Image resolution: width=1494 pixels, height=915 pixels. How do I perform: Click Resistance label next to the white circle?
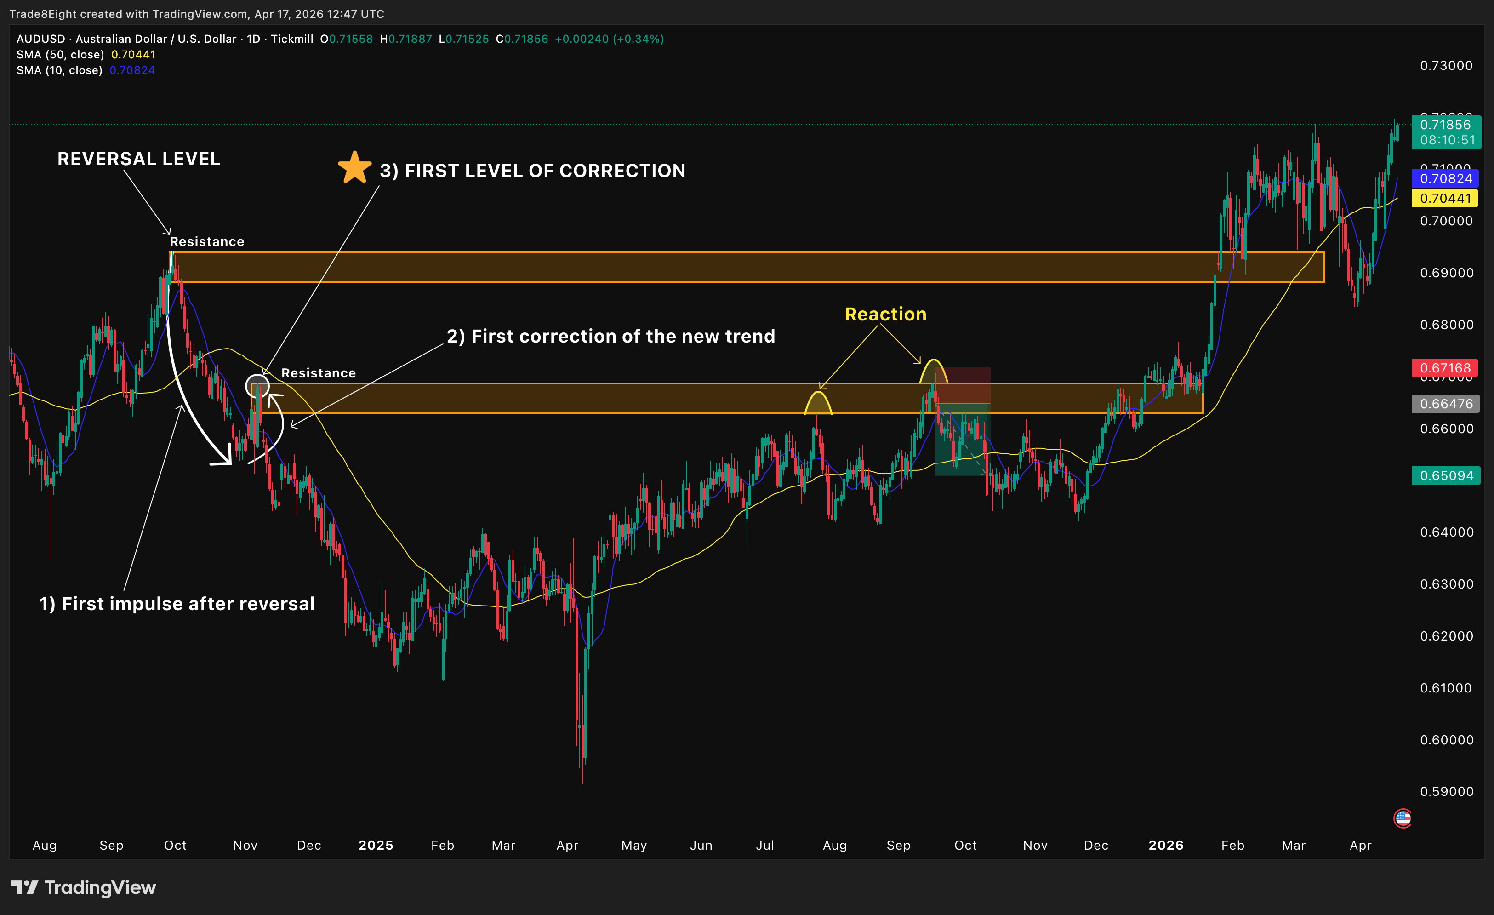coord(318,373)
